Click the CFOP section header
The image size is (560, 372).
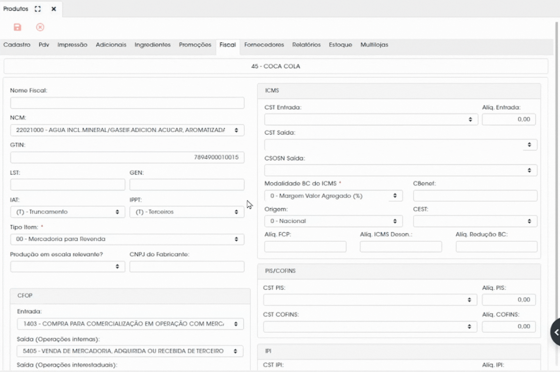130,296
